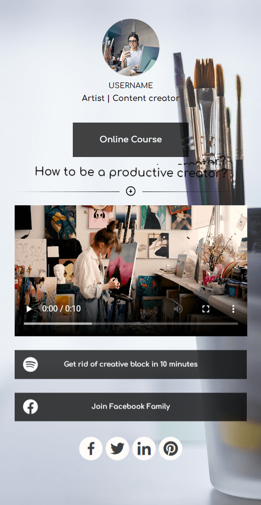Click the Spotify logo icon
This screenshot has width=261, height=505.
tap(31, 364)
